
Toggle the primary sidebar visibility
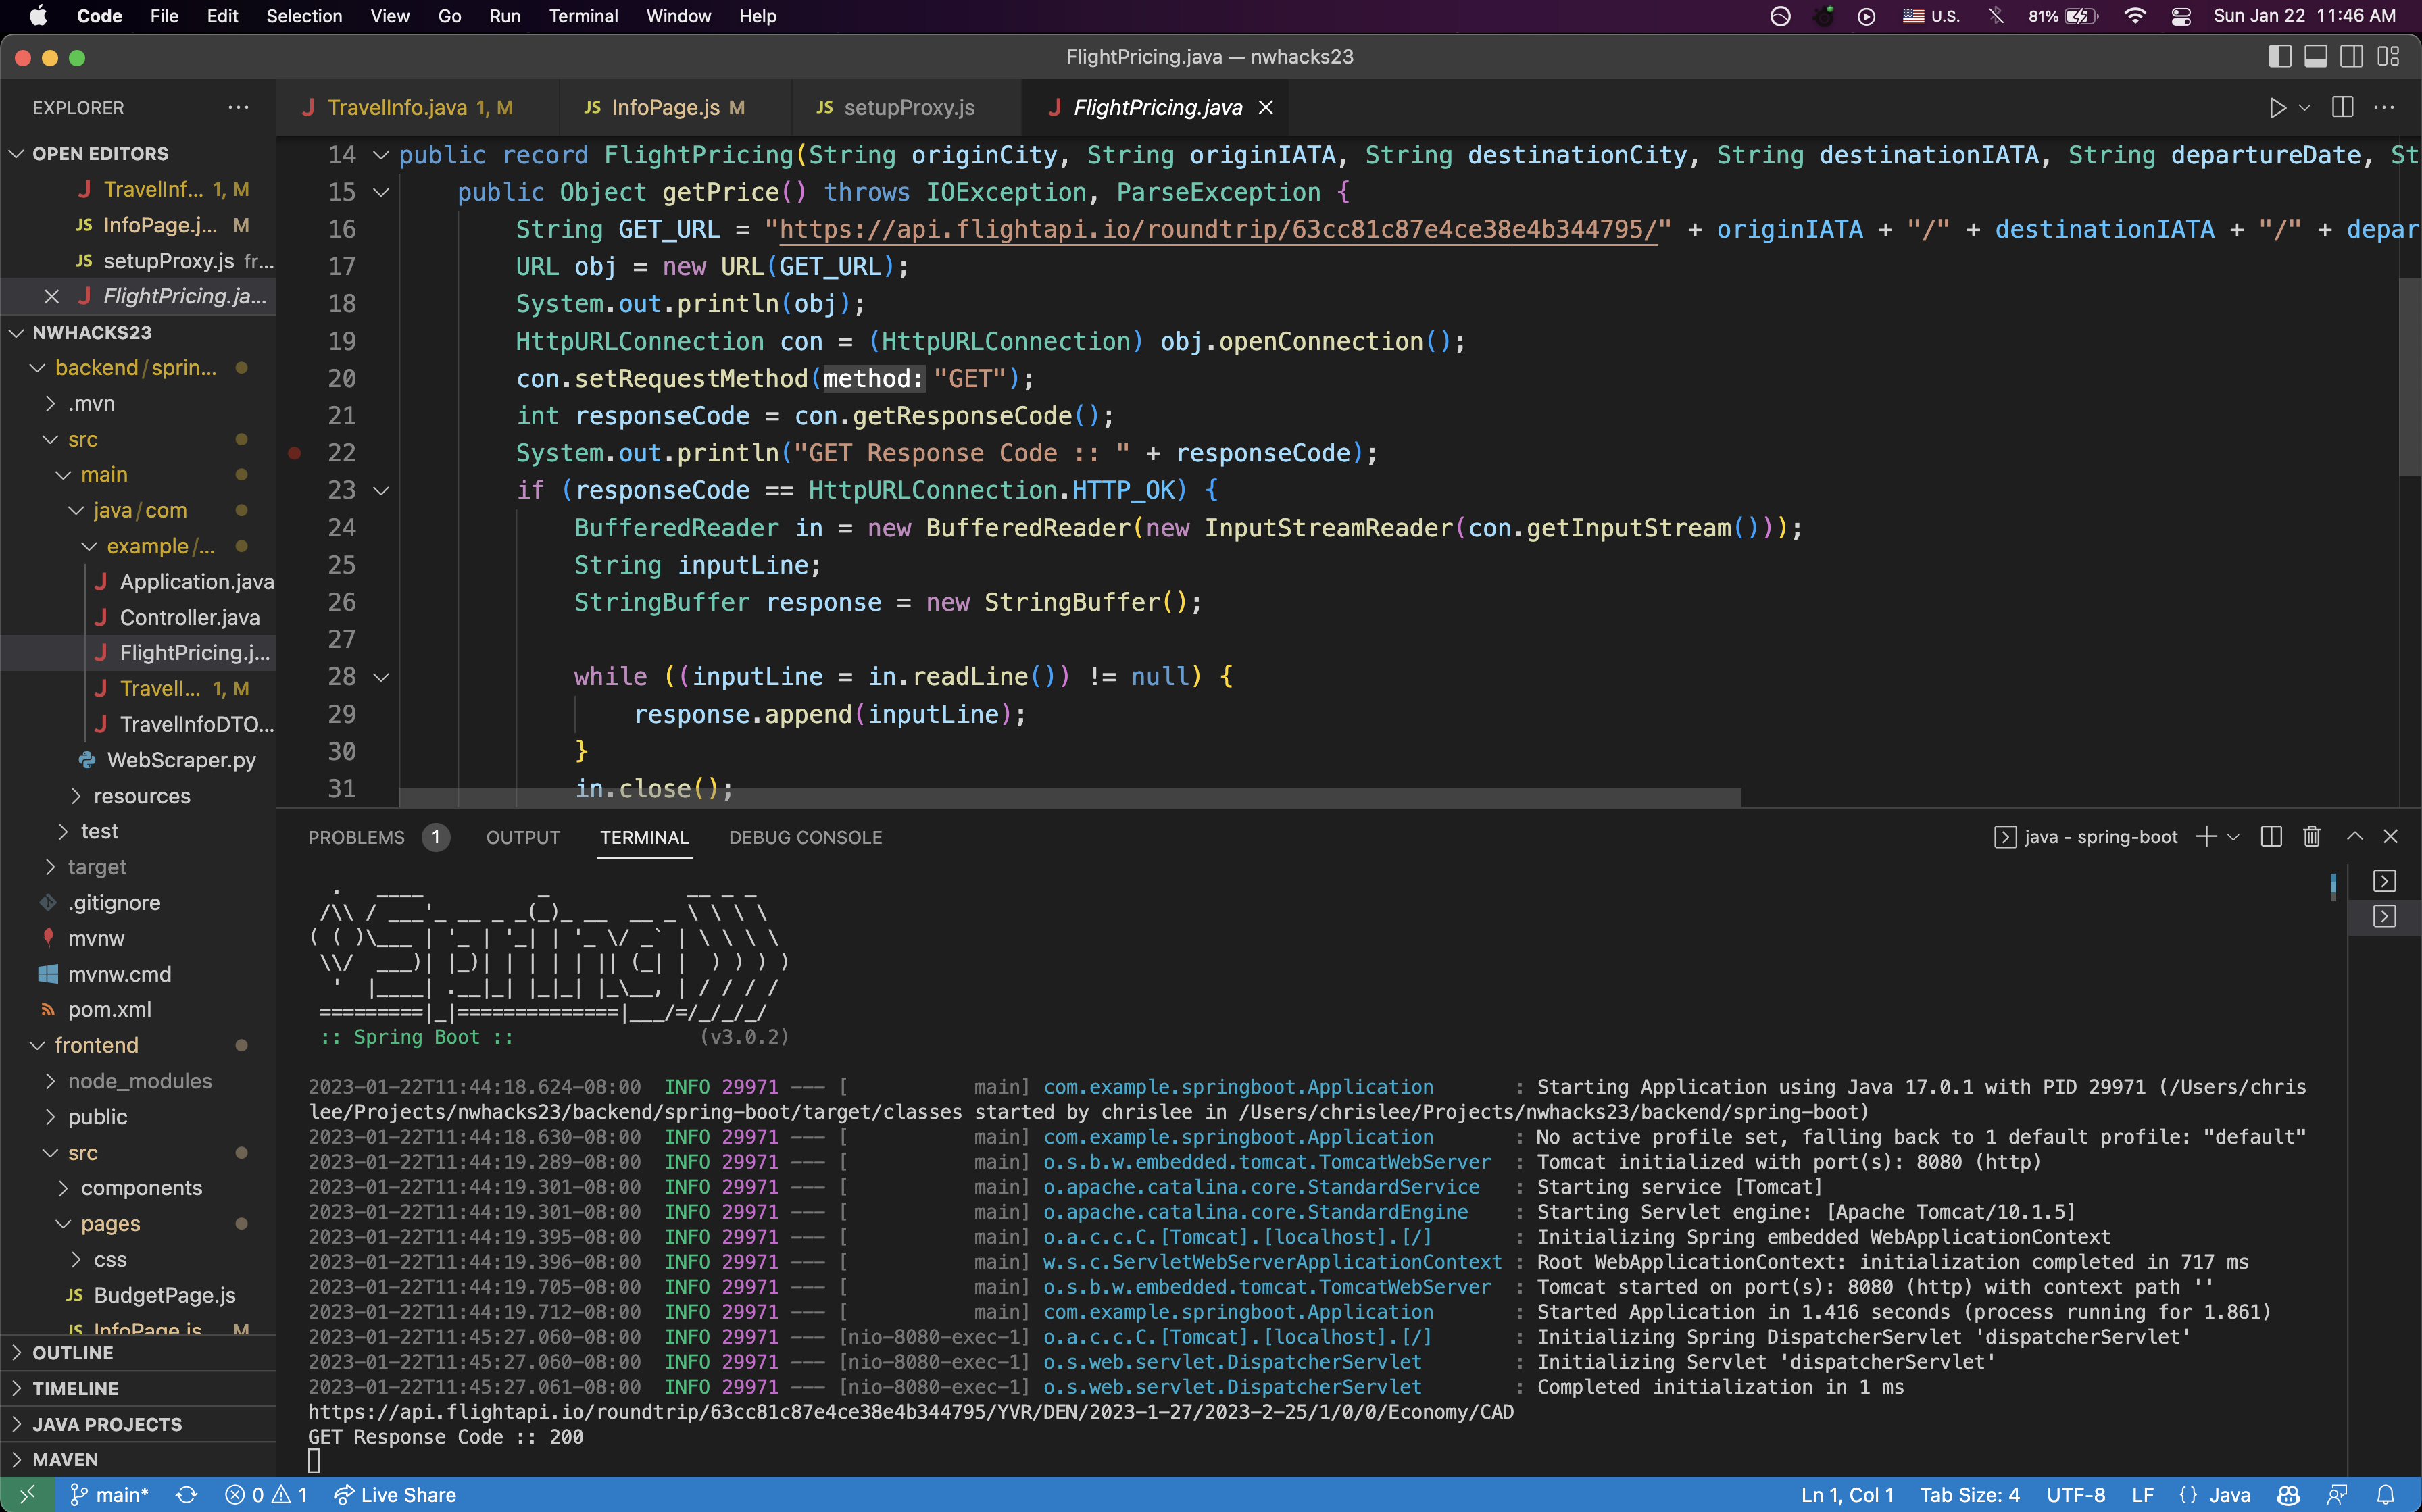(x=2280, y=57)
